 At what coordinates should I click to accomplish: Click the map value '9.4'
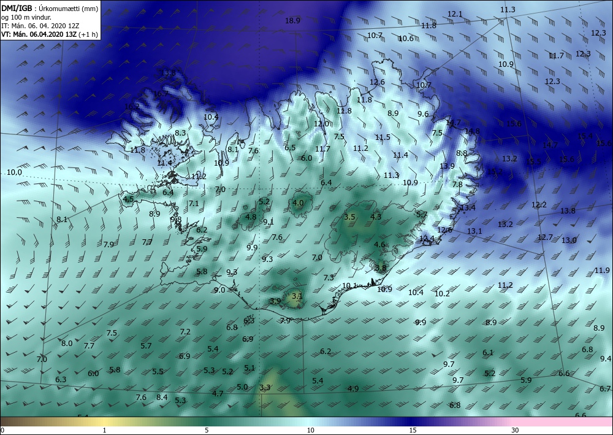(605, 359)
